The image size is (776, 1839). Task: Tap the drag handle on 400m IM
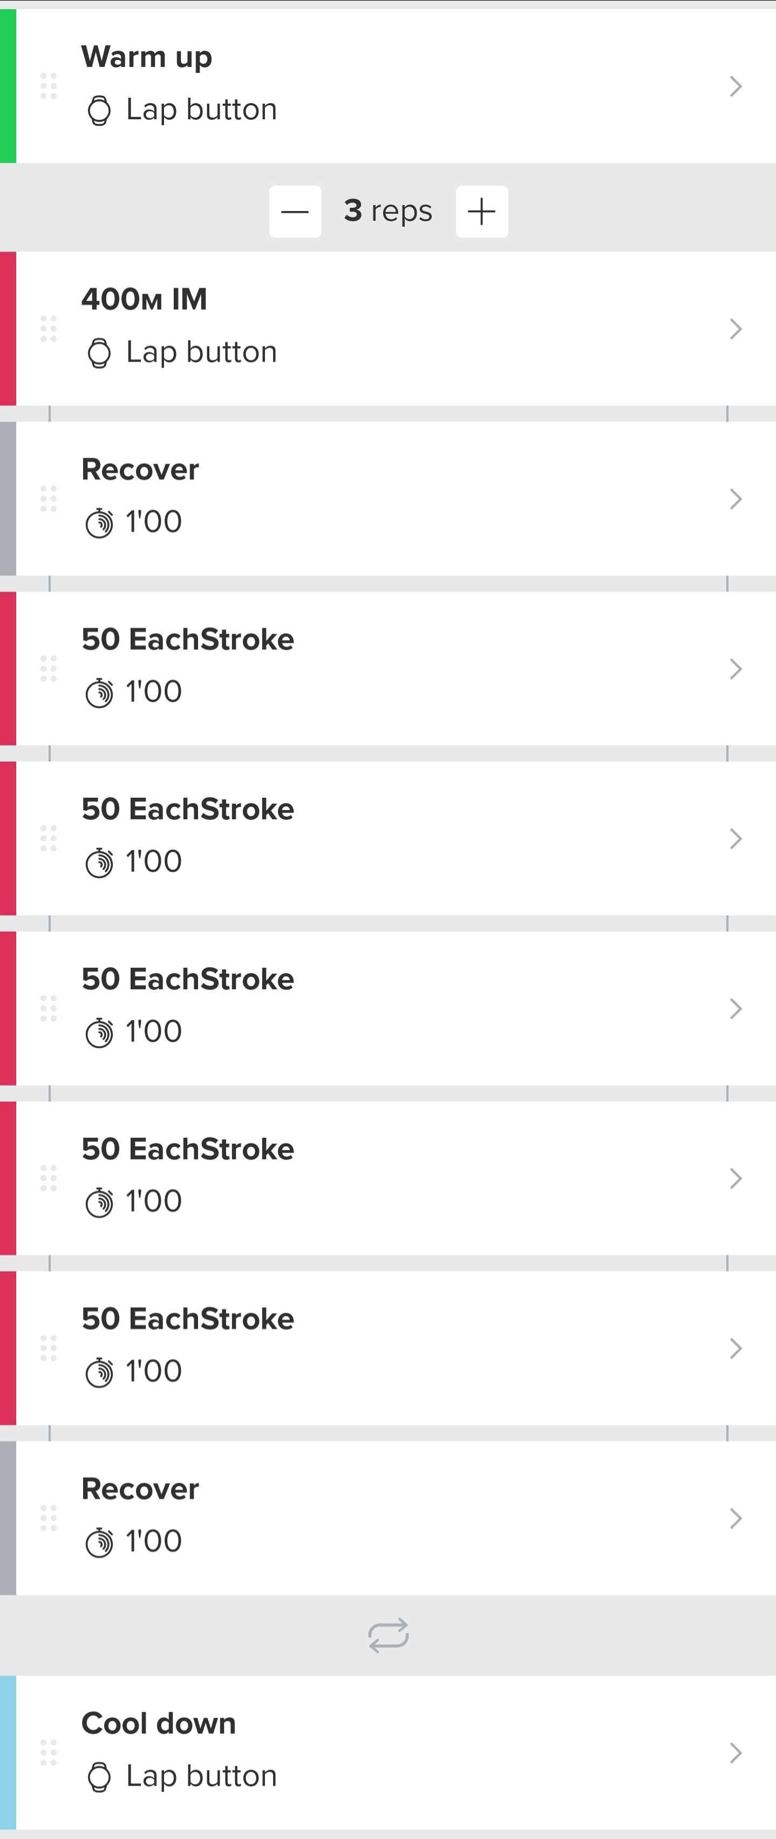click(x=49, y=328)
